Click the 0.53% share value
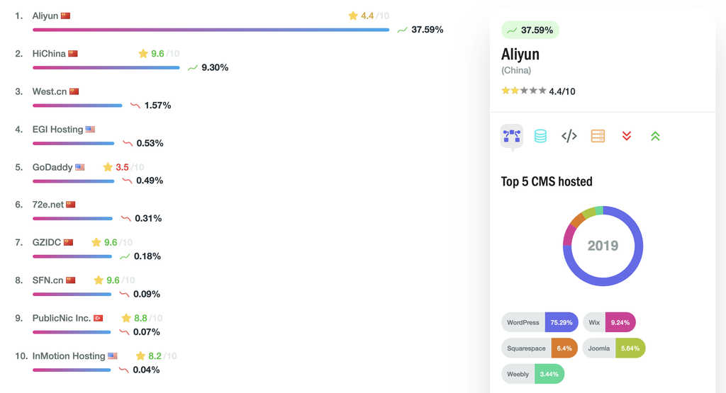Viewport: 726px width, 393px height. click(x=150, y=143)
